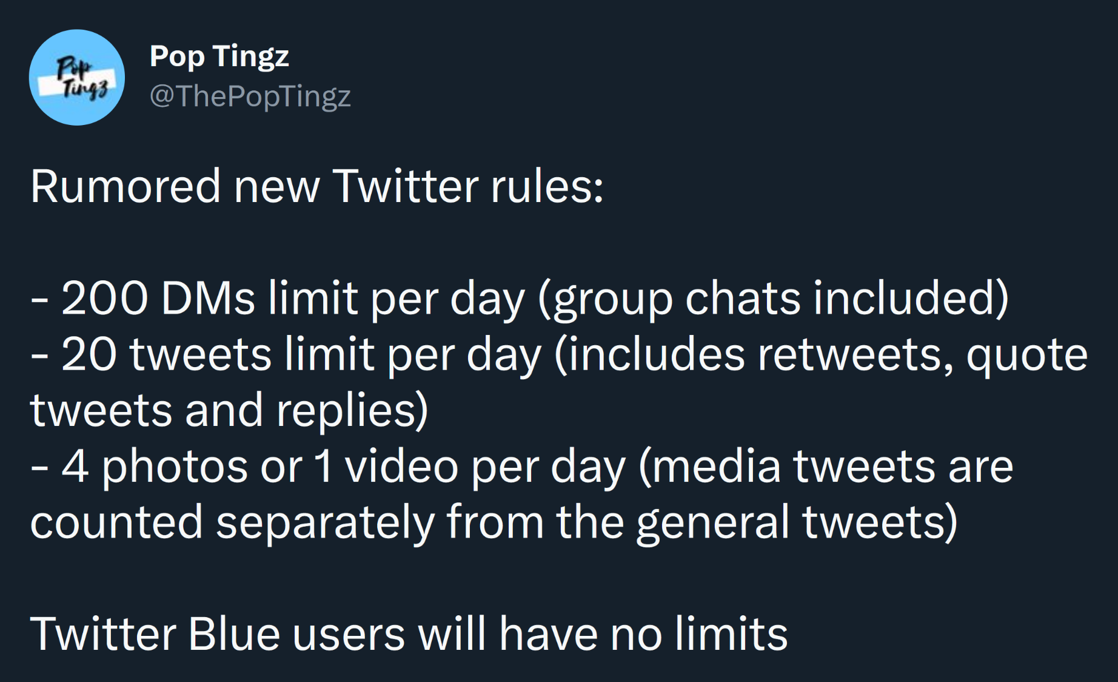This screenshot has height=682, width=1118.
Task: Select 'Twitter Blue users will have no limits'
Action: point(409,634)
